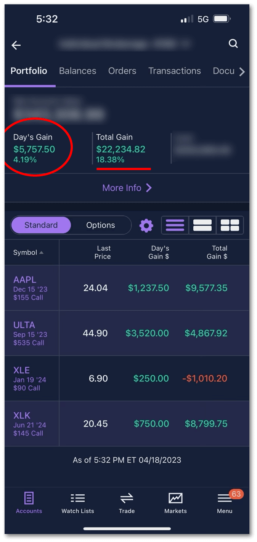Open the Balances tab
This screenshot has height=542, width=257.
77,71
